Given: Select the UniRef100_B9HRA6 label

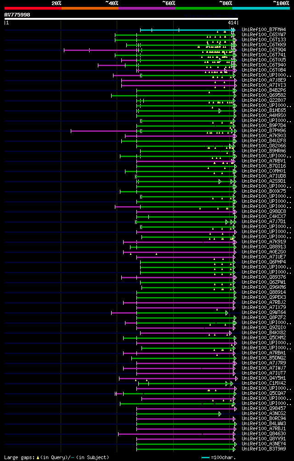Looking at the screenshot, I should click(x=263, y=151).
